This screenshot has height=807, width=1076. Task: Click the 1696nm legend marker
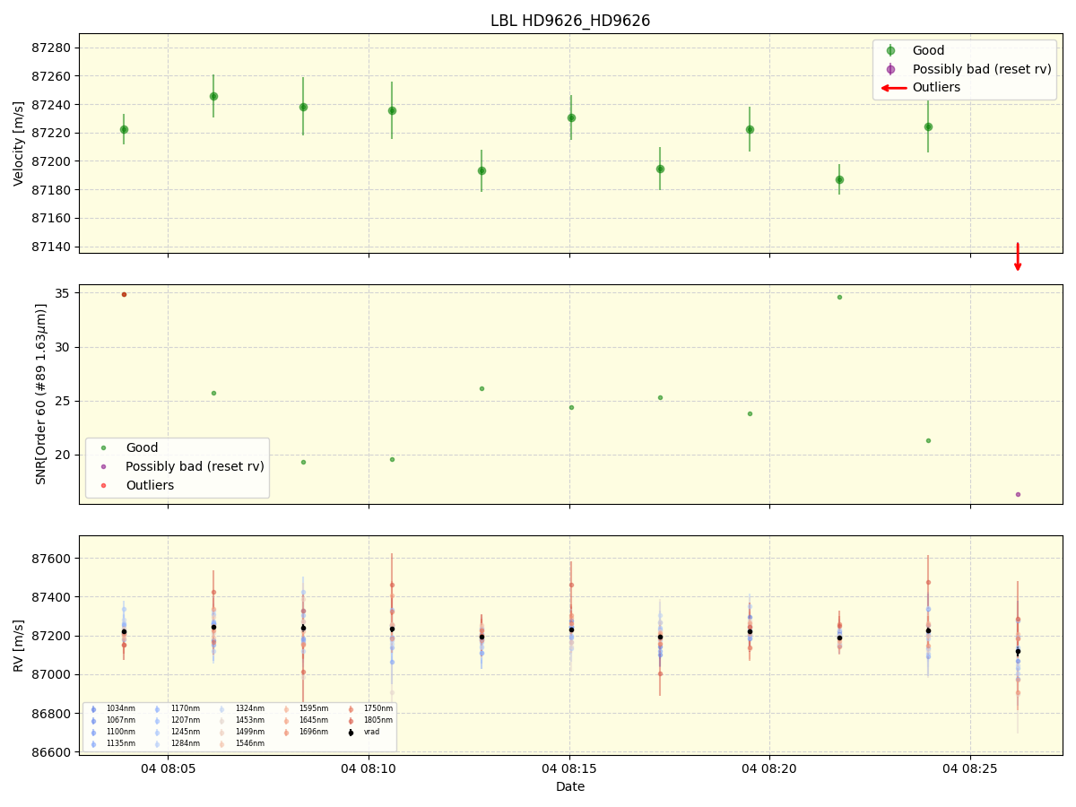(x=287, y=733)
